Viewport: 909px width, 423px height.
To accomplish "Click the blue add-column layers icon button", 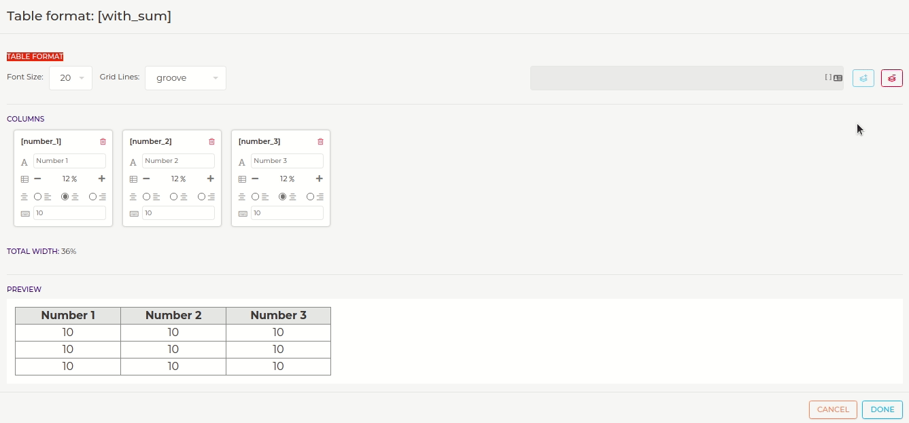I will (x=863, y=78).
